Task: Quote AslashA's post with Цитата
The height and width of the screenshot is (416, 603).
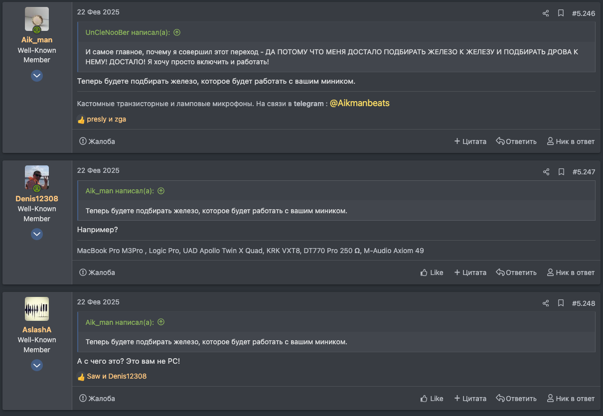Action: coord(470,399)
